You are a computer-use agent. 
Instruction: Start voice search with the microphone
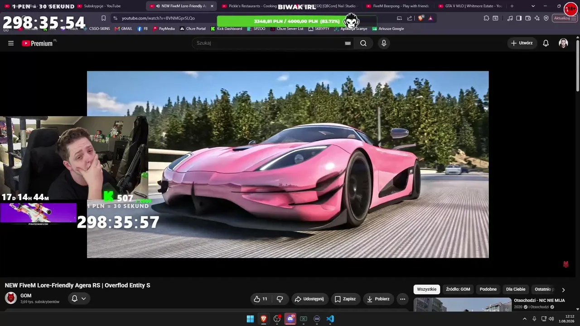(x=384, y=43)
